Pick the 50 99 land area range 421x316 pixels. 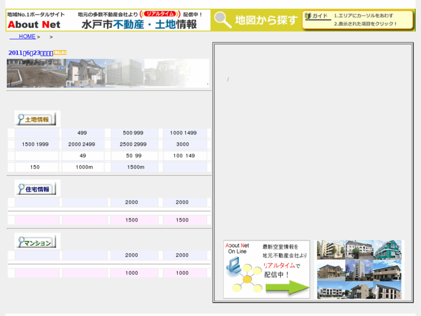coord(134,155)
